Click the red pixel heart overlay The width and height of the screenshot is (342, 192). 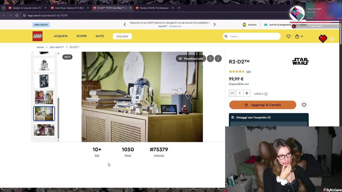point(323,39)
